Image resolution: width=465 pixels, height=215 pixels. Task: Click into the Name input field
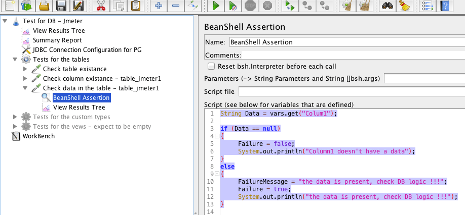coord(347,42)
